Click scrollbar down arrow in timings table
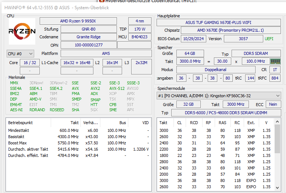286x193 pixels. coord(277,188)
